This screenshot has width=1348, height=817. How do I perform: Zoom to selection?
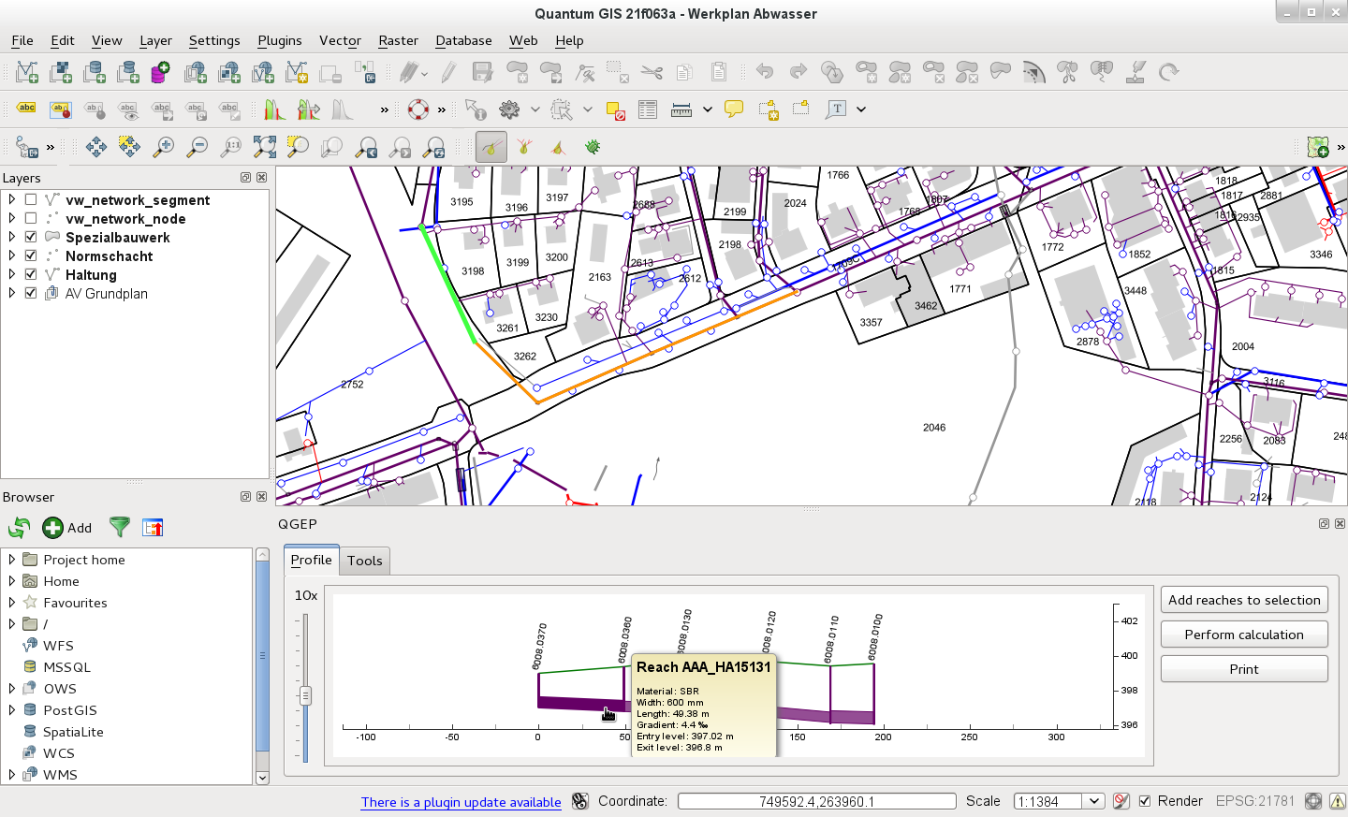[x=298, y=147]
